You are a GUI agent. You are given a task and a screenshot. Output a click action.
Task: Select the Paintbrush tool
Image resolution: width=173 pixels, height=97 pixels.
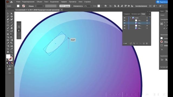(x=12, y=25)
